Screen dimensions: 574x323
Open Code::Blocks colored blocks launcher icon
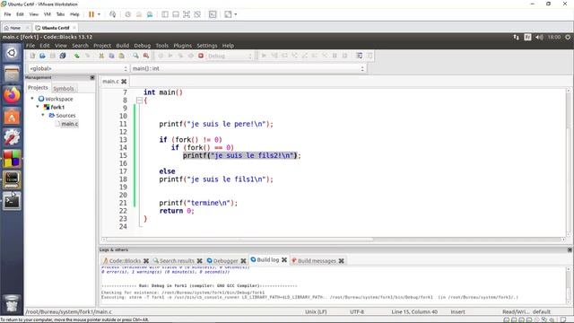12,159
